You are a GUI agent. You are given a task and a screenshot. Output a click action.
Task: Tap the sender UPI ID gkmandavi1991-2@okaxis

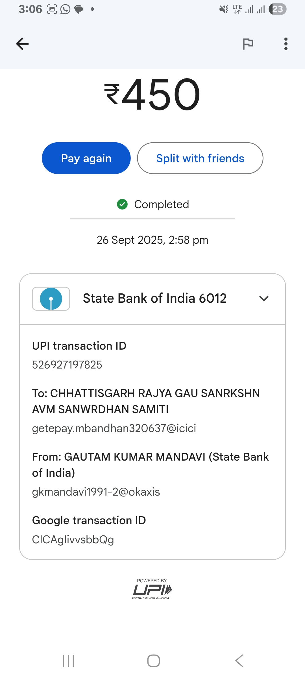[x=96, y=492]
